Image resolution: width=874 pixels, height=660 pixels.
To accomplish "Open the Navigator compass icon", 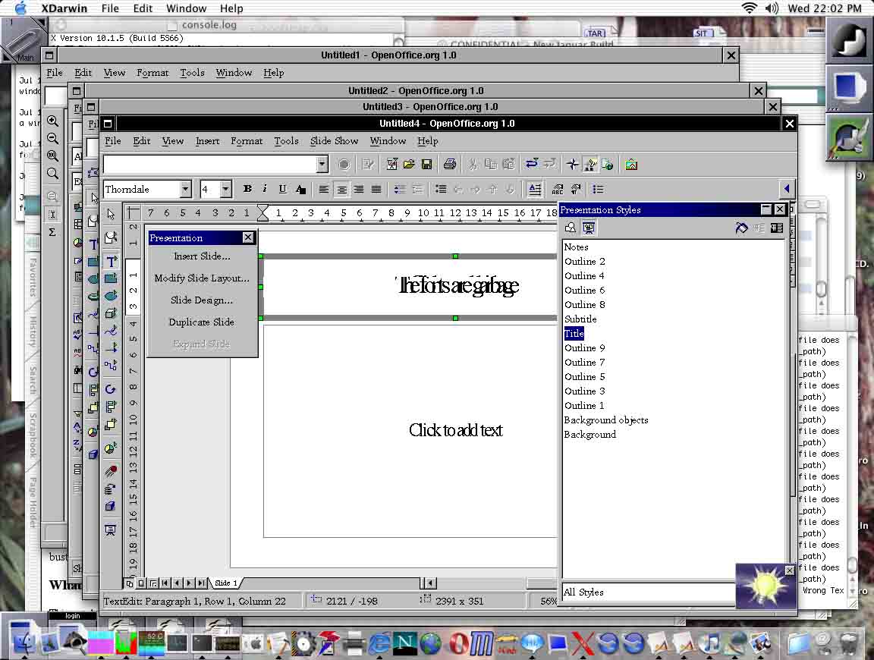I will click(573, 165).
